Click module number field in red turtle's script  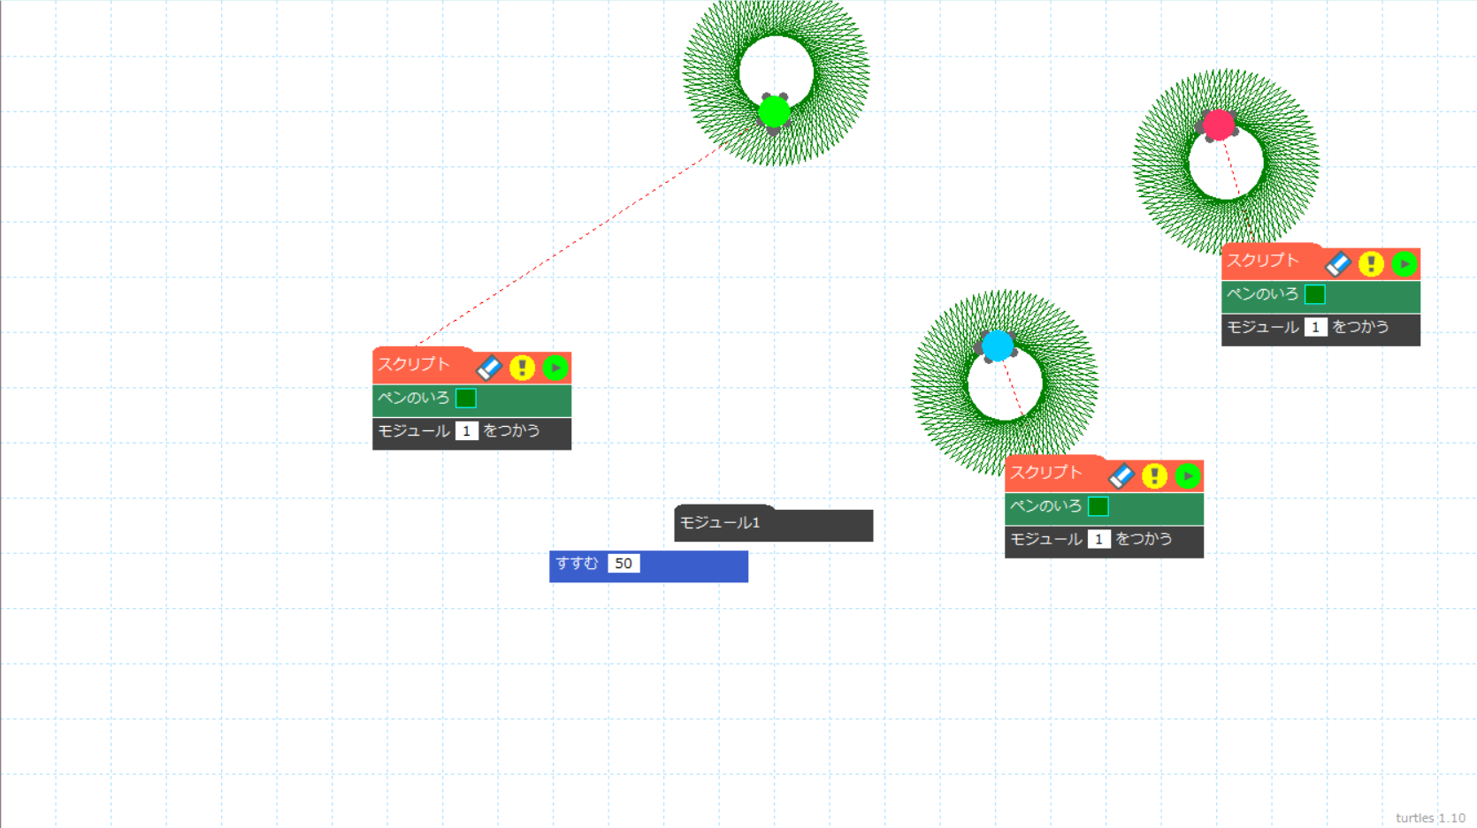pos(1315,328)
